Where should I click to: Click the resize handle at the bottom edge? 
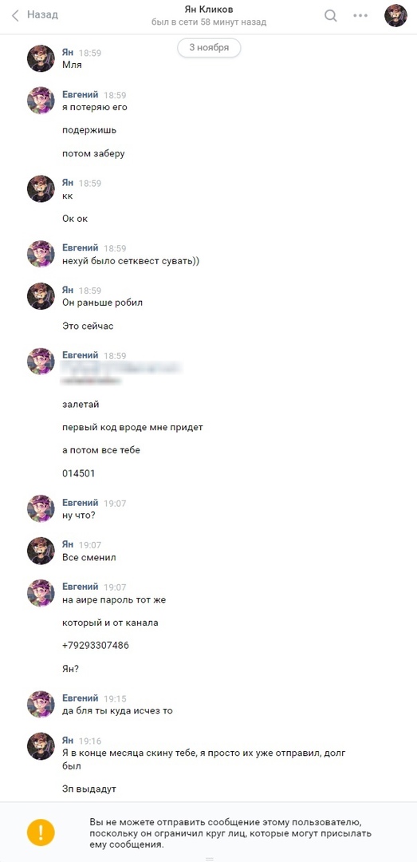[209, 858]
